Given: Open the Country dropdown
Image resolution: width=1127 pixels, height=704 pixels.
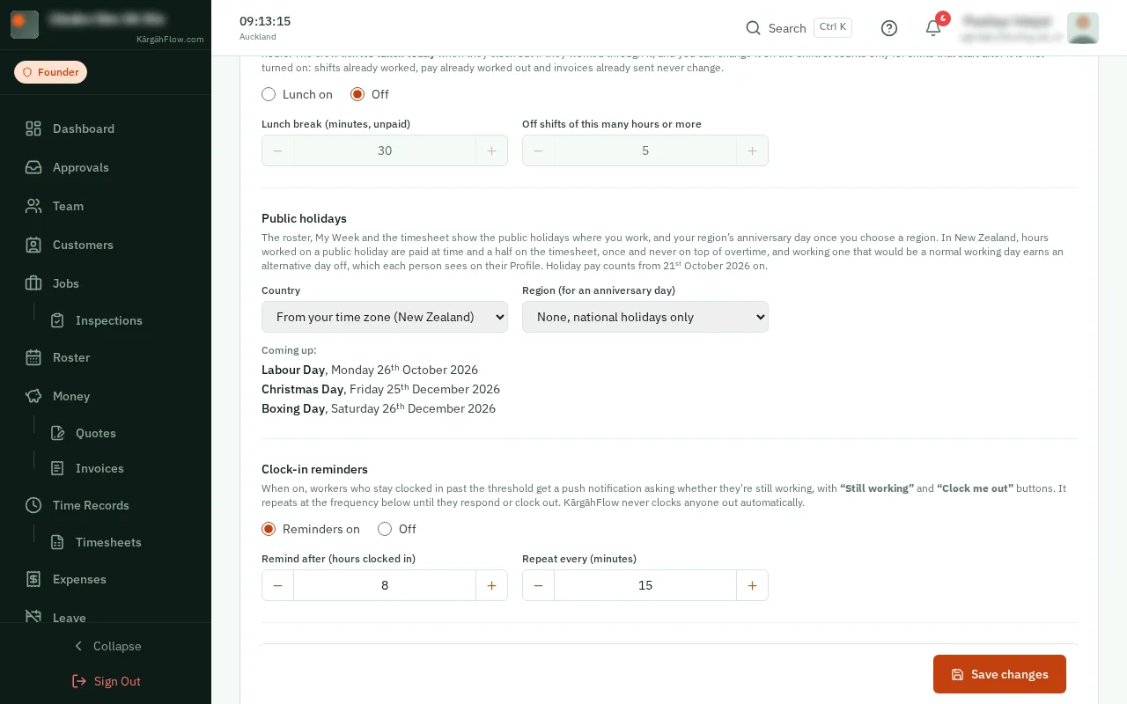Looking at the screenshot, I should (385, 317).
